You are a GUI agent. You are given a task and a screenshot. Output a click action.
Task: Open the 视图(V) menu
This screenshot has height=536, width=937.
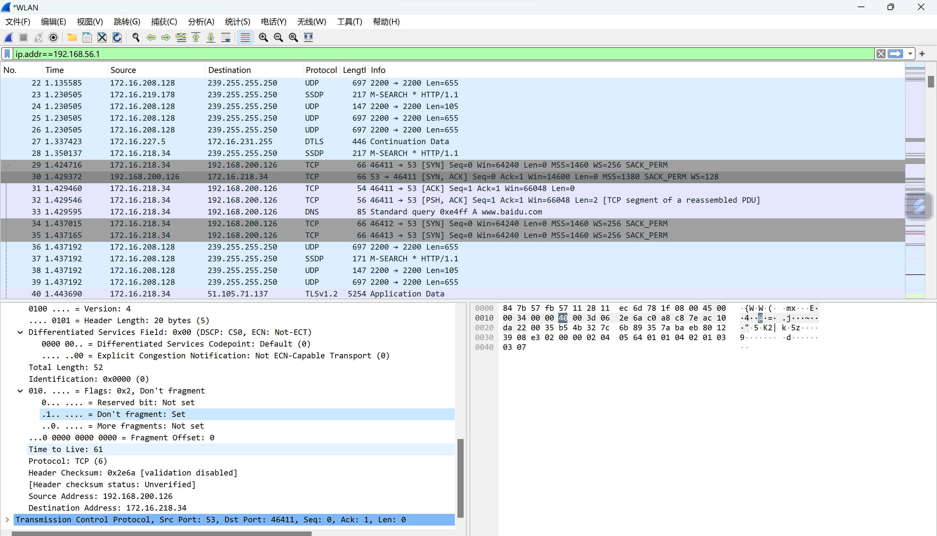click(90, 22)
